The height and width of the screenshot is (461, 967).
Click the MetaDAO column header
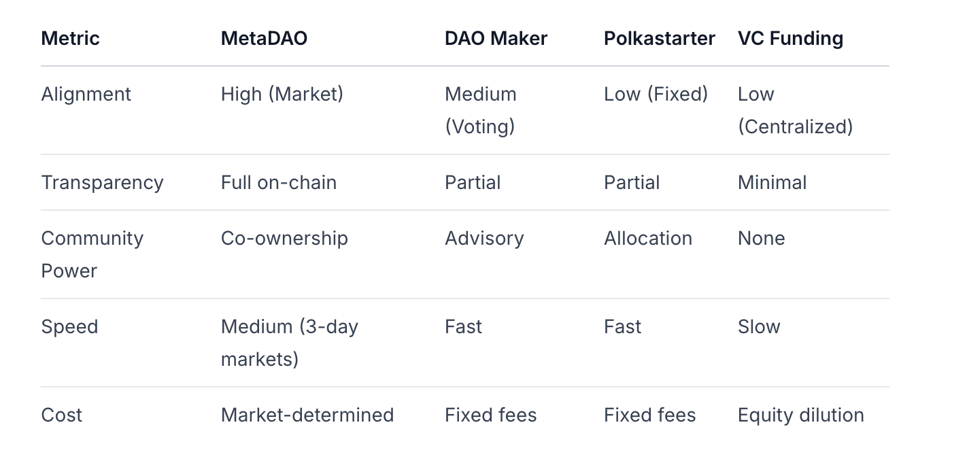click(x=264, y=38)
